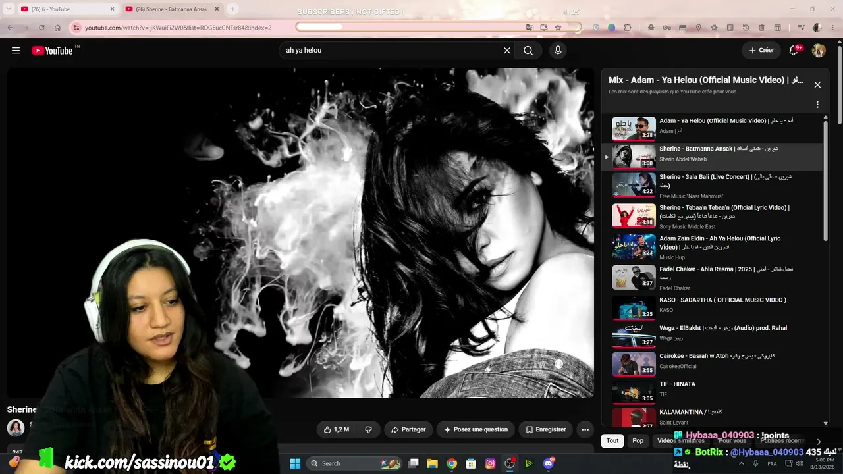The image size is (843, 474).
Task: Start voice search with the microphone
Action: 558,51
